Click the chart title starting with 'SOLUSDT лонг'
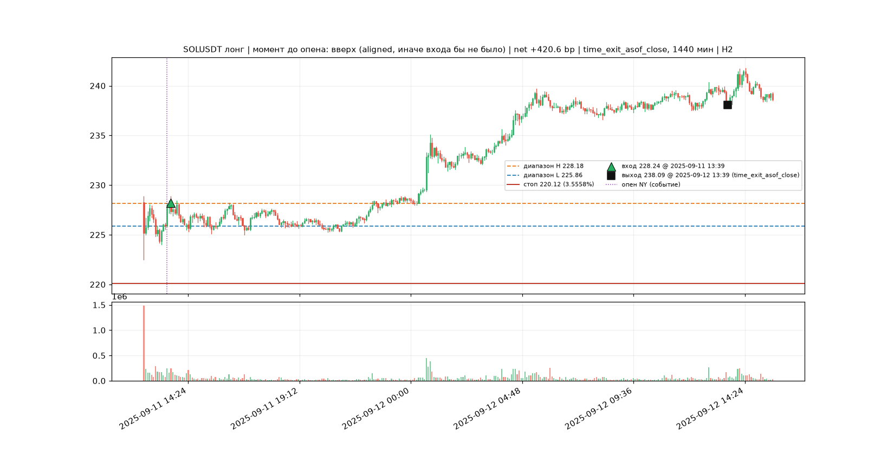 [458, 49]
